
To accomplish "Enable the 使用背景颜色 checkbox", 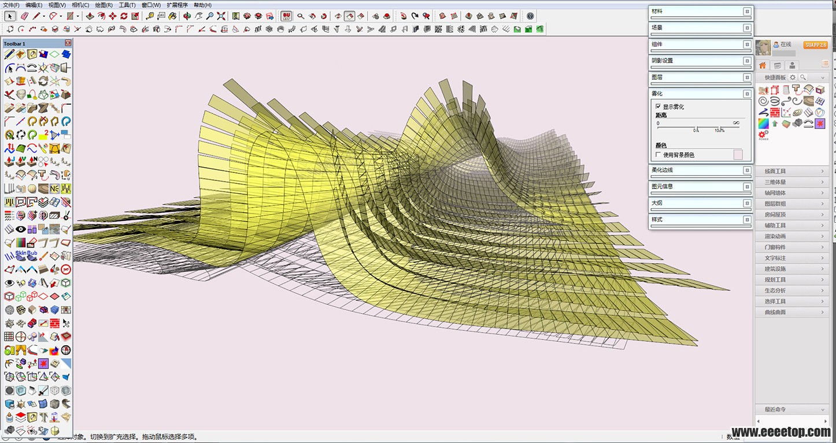I will click(x=658, y=154).
